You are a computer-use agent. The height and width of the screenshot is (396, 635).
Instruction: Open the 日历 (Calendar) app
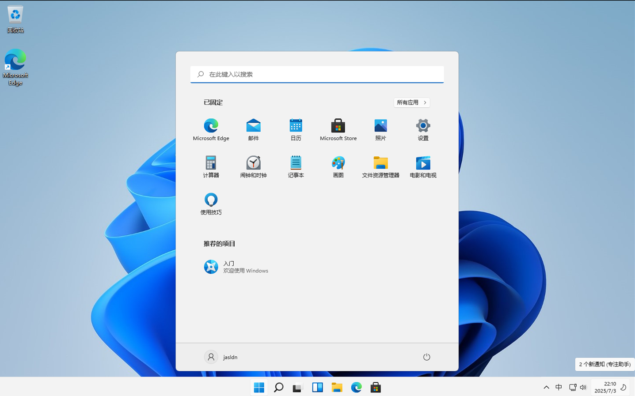(296, 129)
